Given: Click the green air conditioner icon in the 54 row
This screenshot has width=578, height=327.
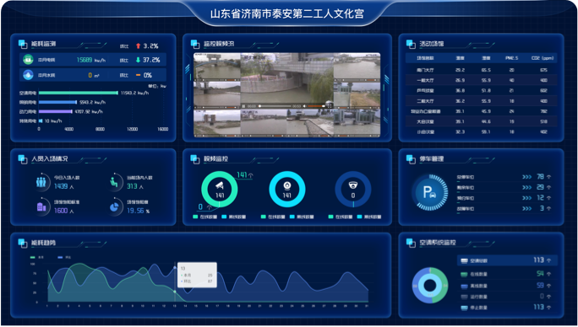Looking at the screenshot, I should 464,275.
